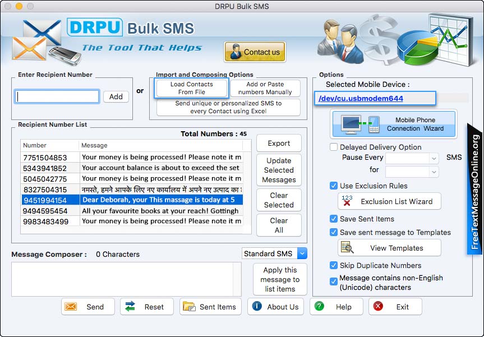Click the envelope icon on Send button
The image size is (484, 337).
click(71, 307)
